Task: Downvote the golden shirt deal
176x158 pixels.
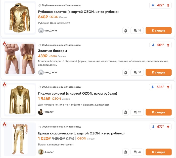Action: click(153, 5)
